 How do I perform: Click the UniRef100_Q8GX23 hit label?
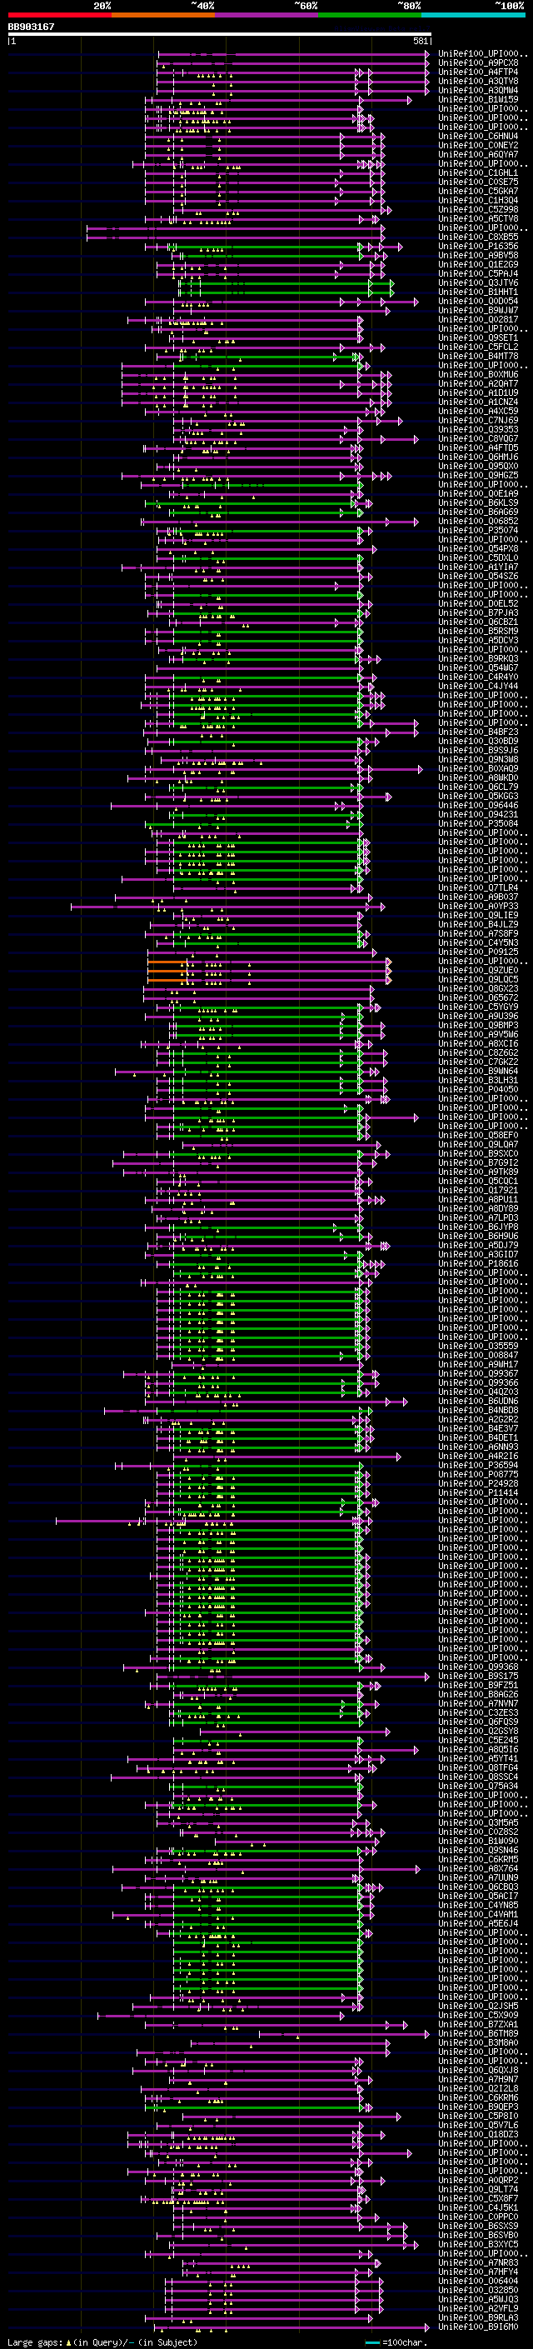[478, 988]
